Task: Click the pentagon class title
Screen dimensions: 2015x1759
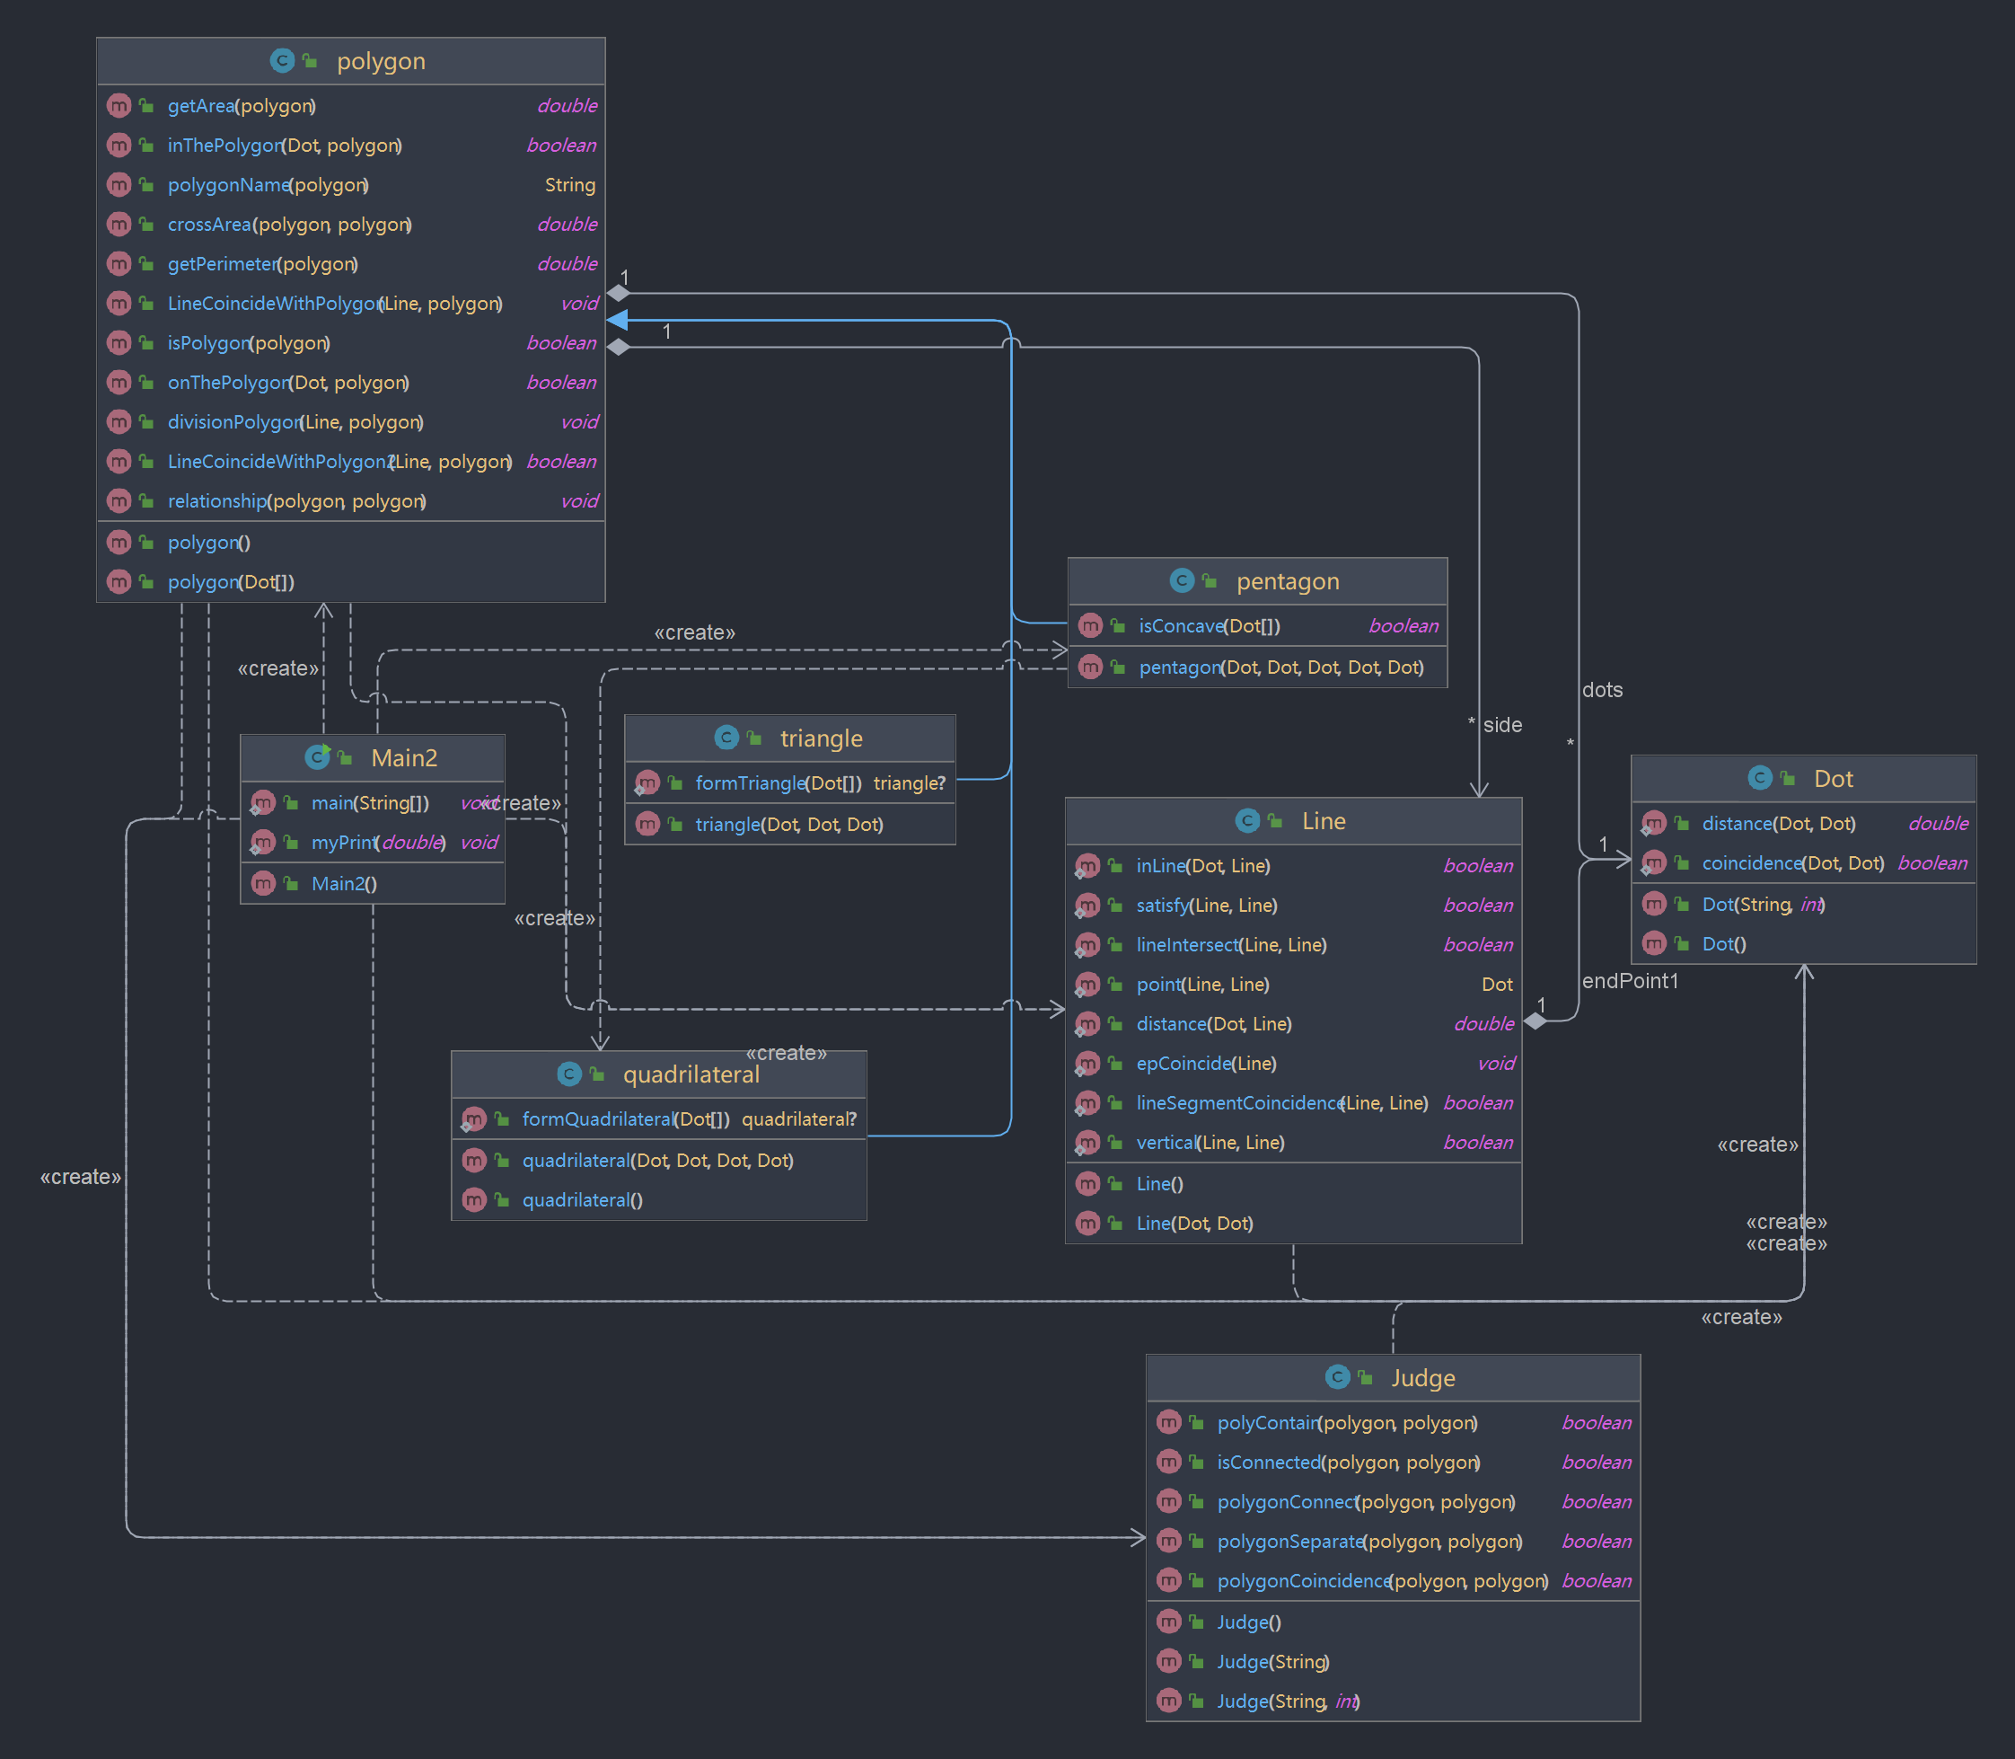Action: coord(1286,581)
